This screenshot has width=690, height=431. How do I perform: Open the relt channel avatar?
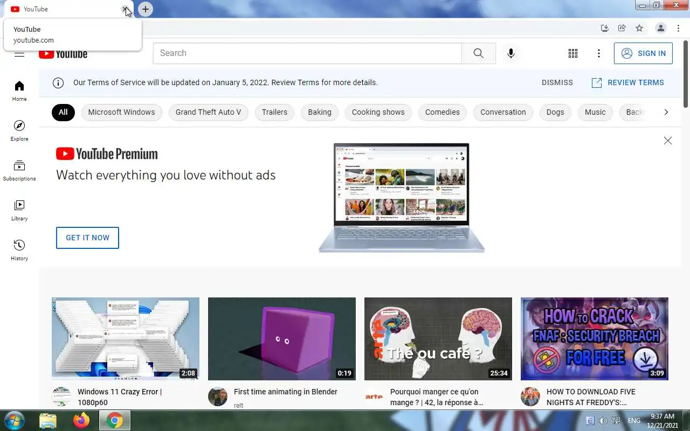point(218,397)
